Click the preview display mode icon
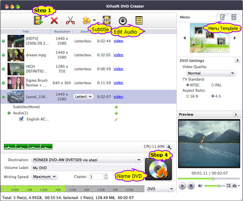The height and width of the screenshot is (201, 243). pyautogui.click(x=228, y=186)
